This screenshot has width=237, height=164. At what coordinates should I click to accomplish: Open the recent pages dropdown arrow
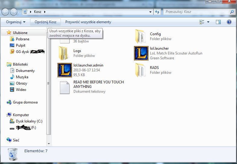tap(20, 12)
